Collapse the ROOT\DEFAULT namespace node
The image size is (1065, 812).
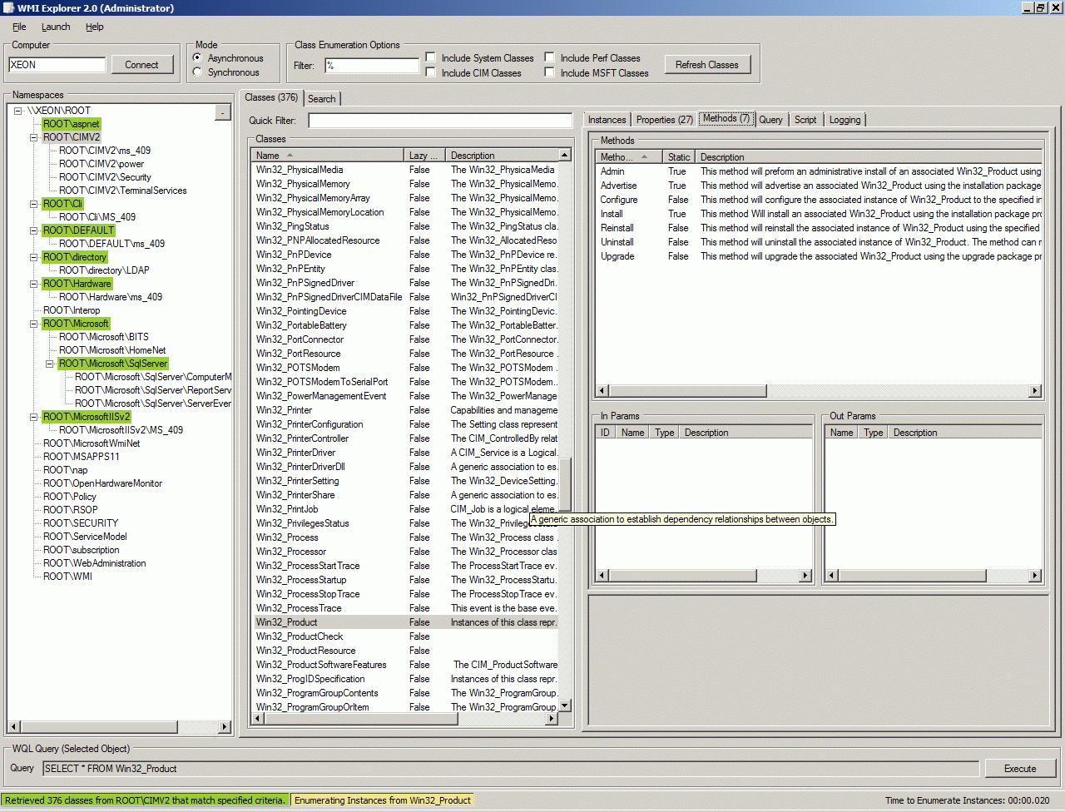(34, 230)
